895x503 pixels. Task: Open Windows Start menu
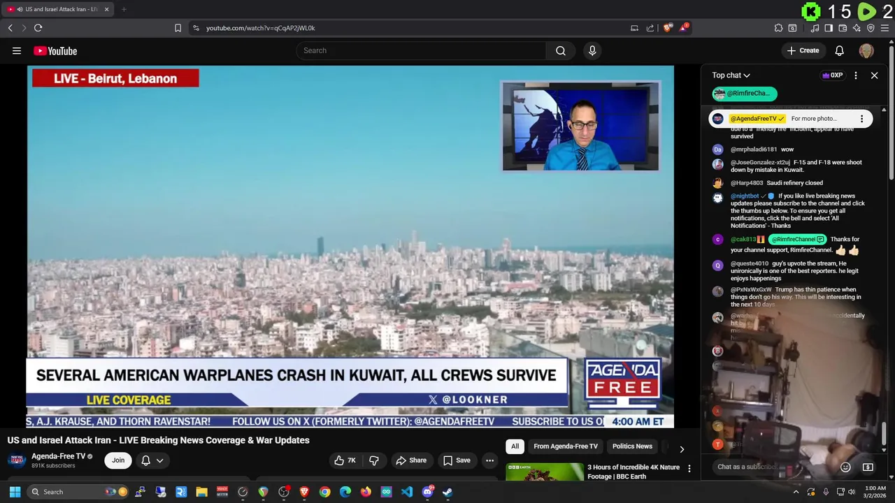tap(15, 492)
